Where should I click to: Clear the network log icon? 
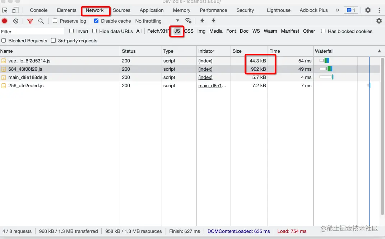(x=16, y=21)
